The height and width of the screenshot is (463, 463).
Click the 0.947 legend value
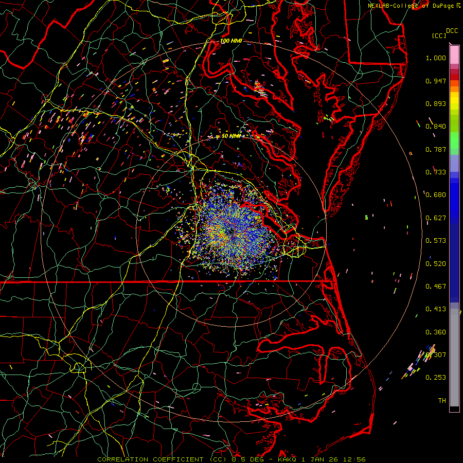pos(436,81)
